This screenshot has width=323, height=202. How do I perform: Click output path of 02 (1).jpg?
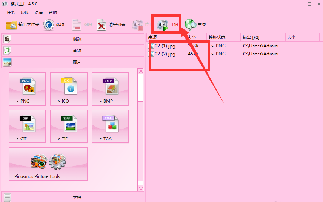[x=262, y=46]
